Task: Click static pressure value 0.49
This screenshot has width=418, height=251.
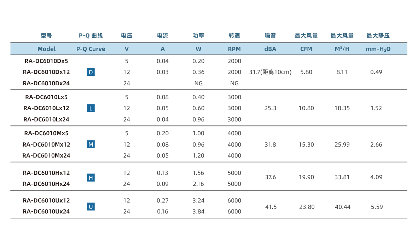Action: click(376, 72)
